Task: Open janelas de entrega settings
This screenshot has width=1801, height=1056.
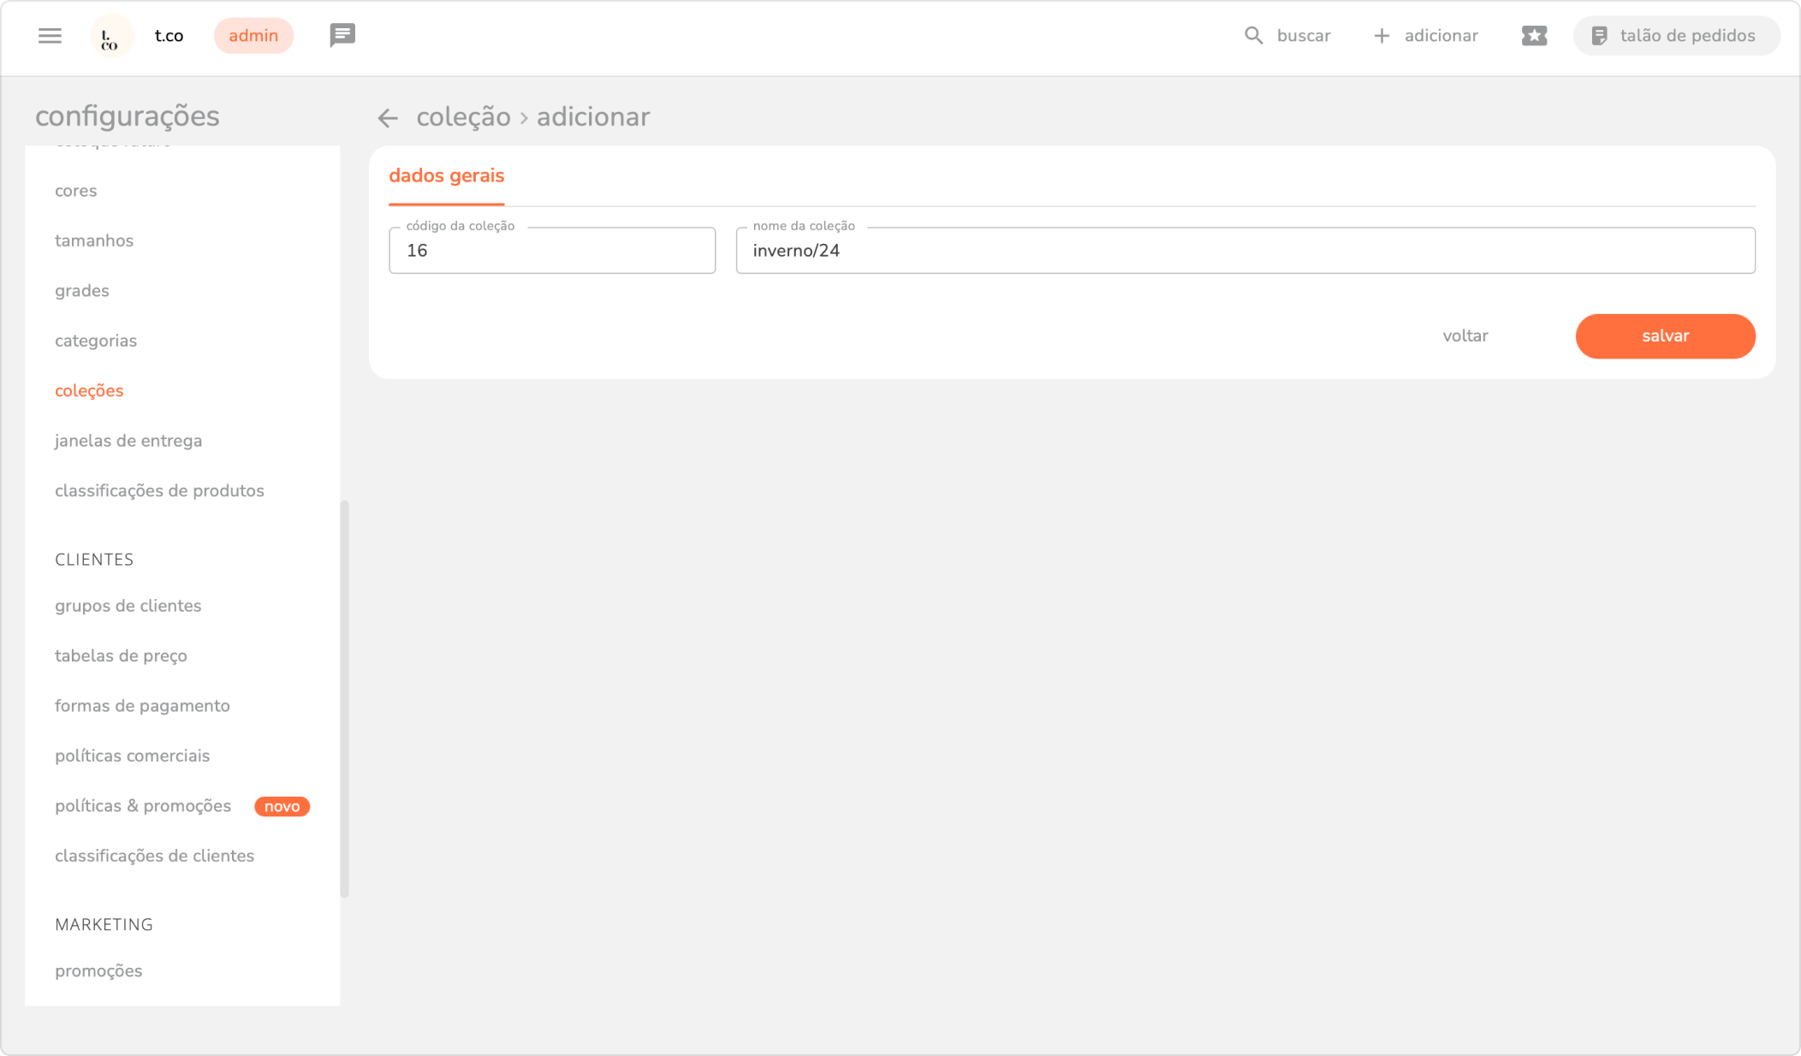Action: click(128, 441)
